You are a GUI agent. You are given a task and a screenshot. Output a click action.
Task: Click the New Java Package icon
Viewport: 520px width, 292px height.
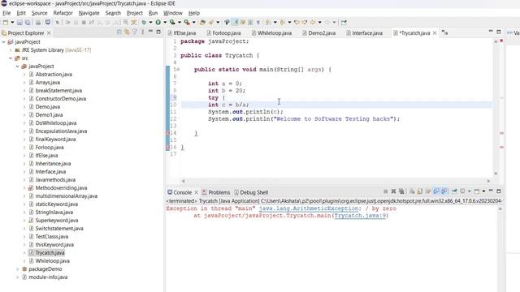(202, 22)
